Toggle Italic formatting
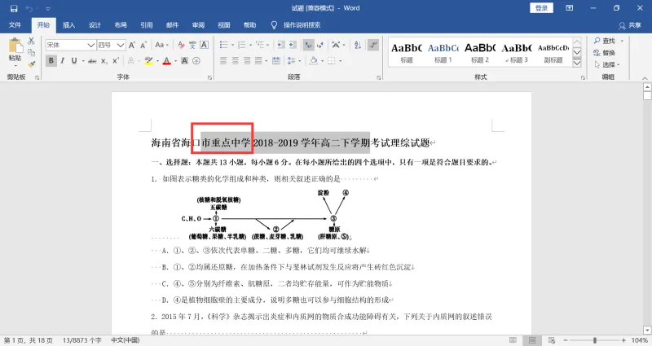This screenshot has height=346, width=652. (x=63, y=61)
